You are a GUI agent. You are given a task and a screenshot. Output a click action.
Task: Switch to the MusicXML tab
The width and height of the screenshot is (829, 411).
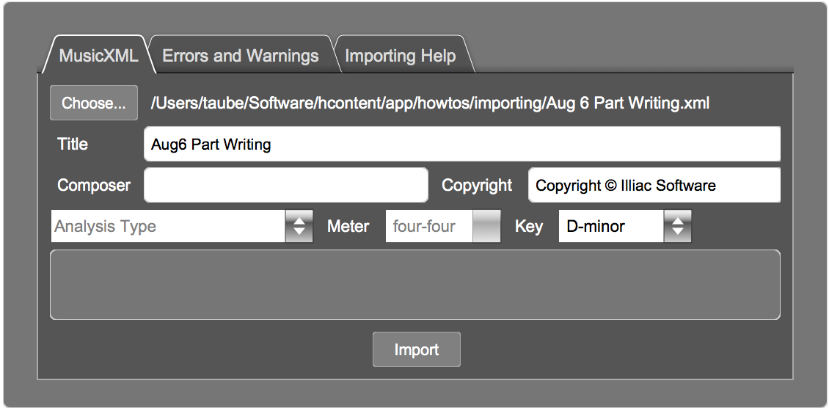tap(98, 56)
